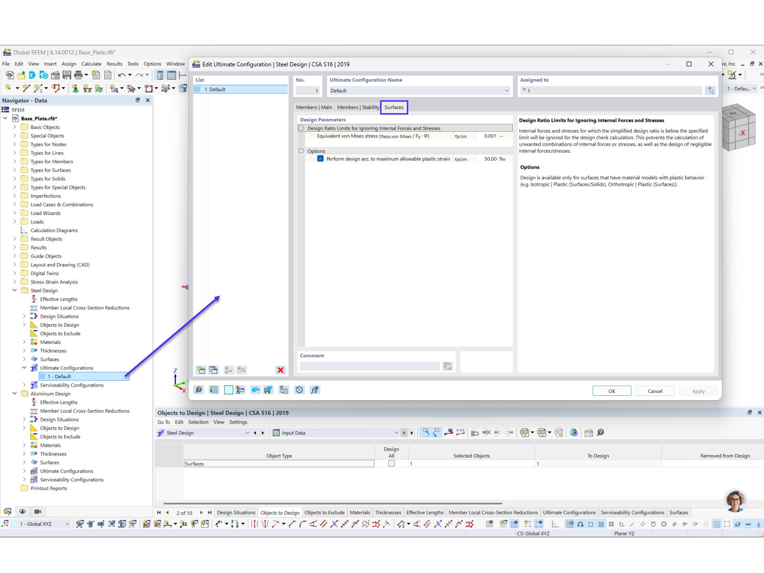The image size is (764, 573).
Task: Save the model with the floppy disk icon
Action: 67,75
